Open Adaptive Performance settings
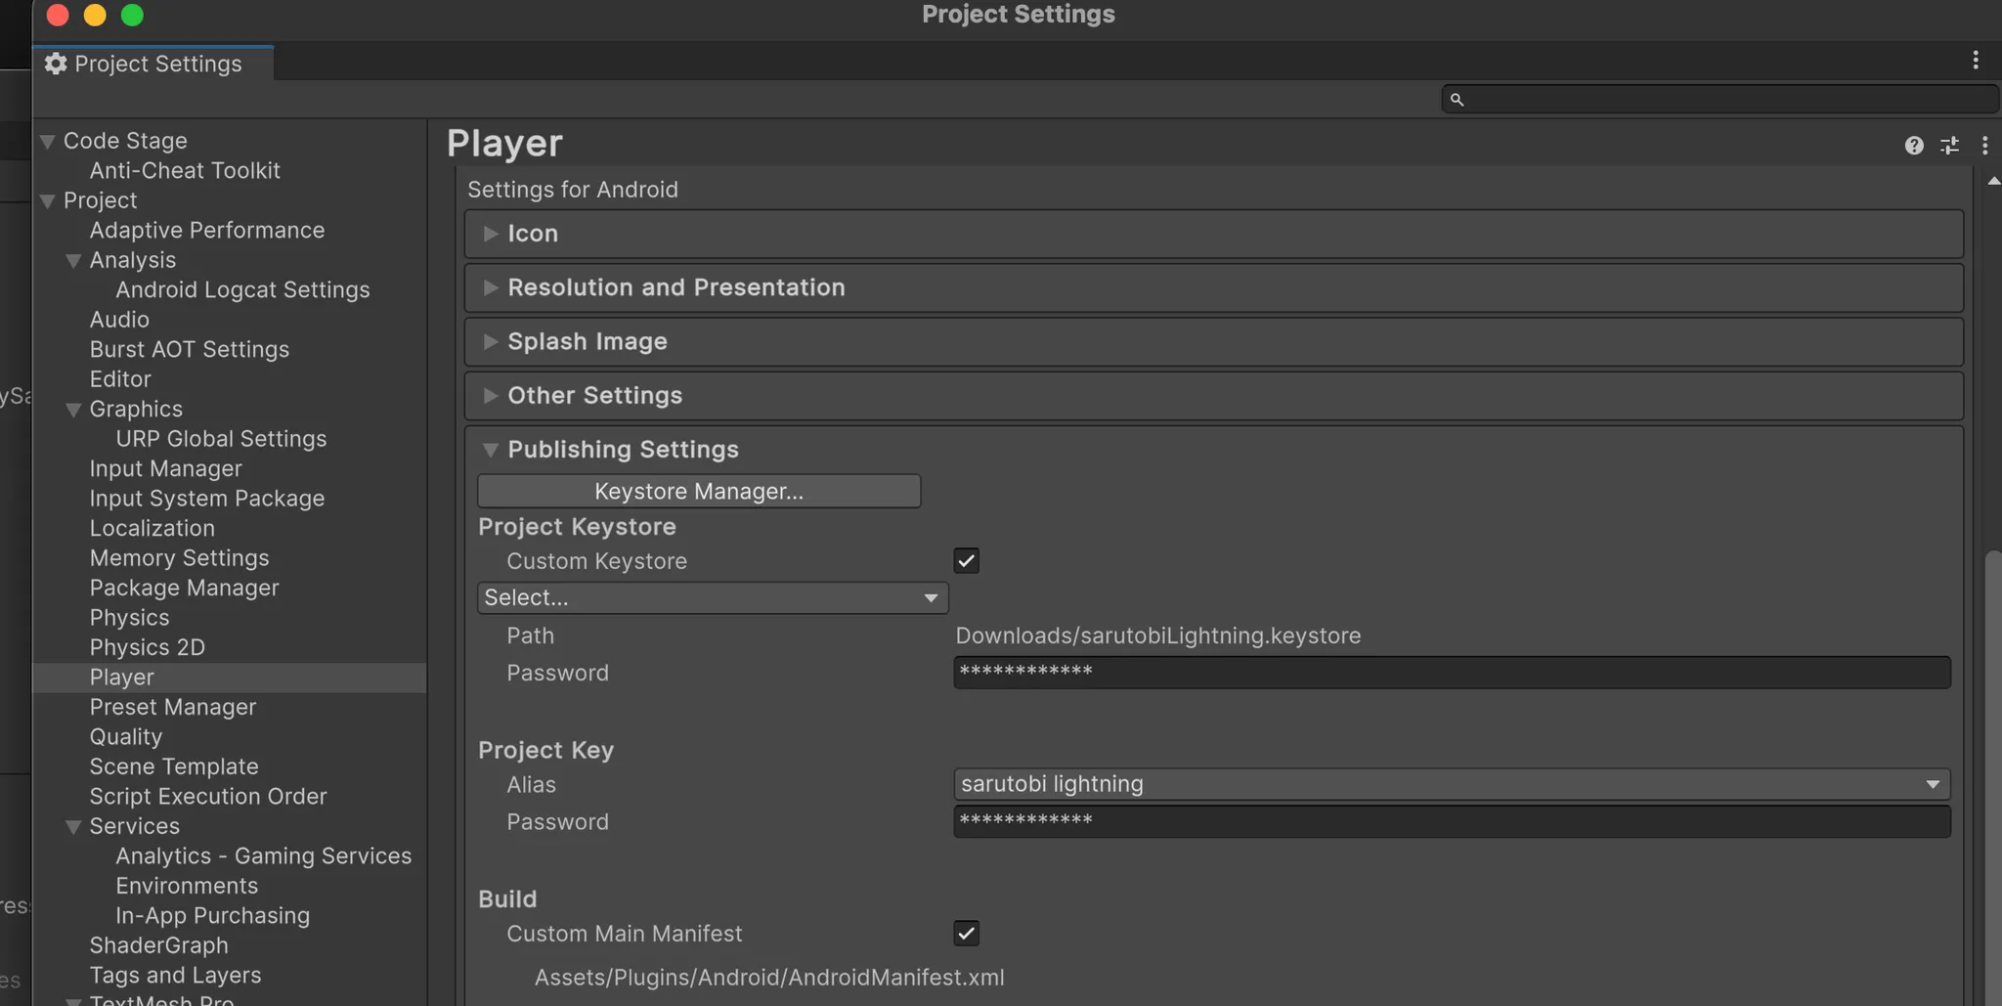Screen dimensions: 2002x1006 tap(207, 231)
